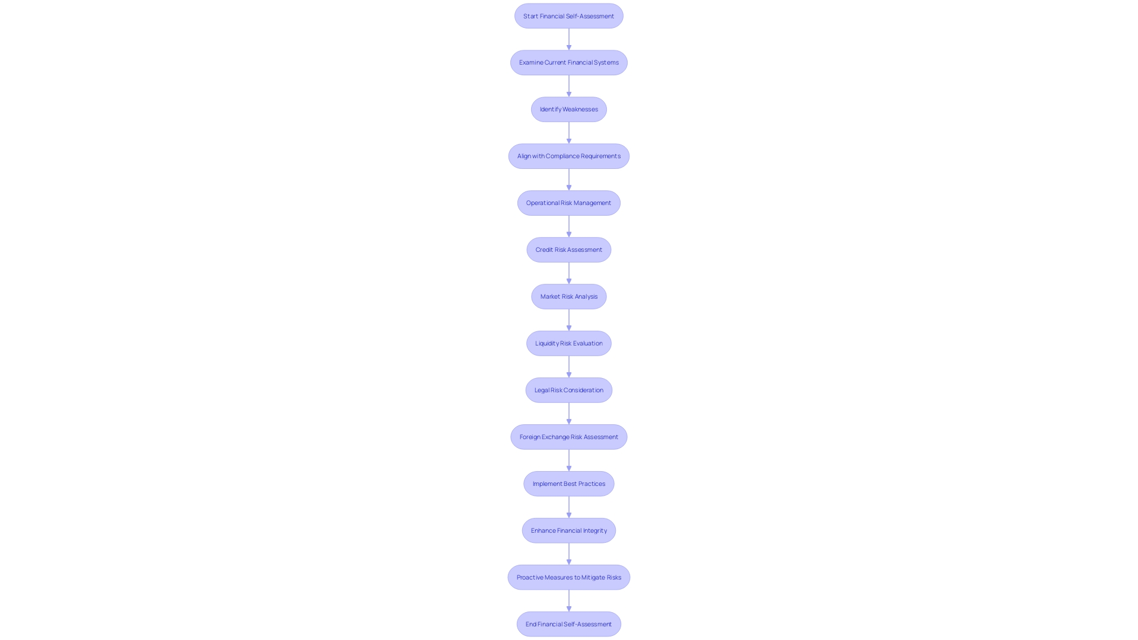Toggle the Market Risk Analysis flow arrow

pyautogui.click(x=568, y=319)
